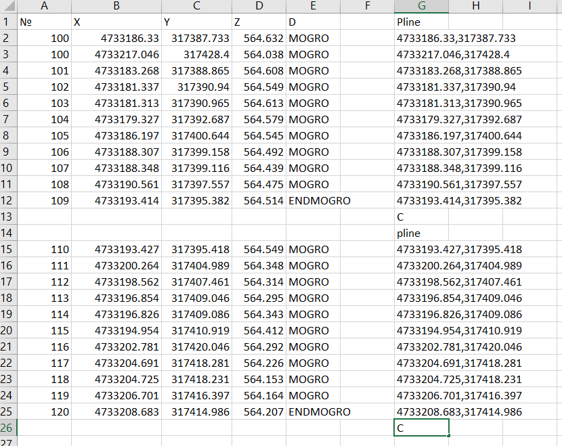Click the lowercase pline cell in row 14
This screenshot has height=446, width=562.
pyautogui.click(x=421, y=233)
